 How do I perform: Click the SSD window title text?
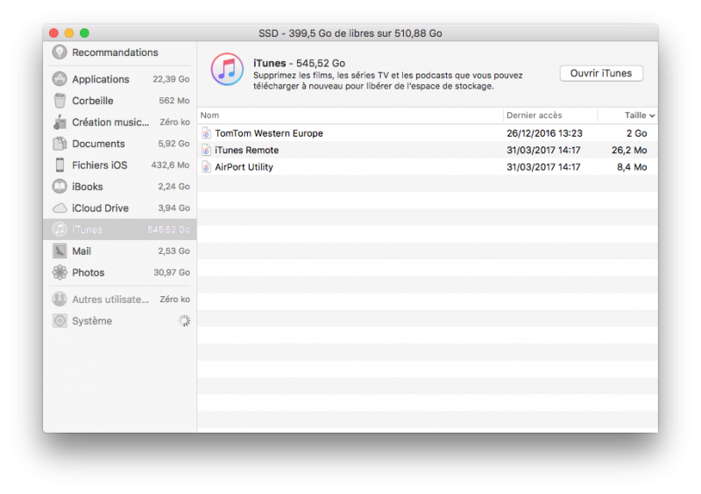pyautogui.click(x=350, y=33)
